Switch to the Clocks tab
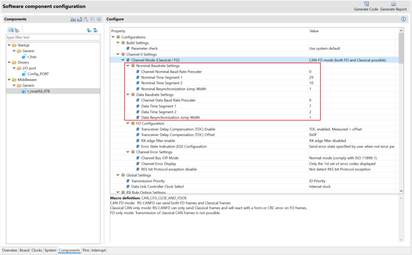The image size is (412, 255). [37, 250]
